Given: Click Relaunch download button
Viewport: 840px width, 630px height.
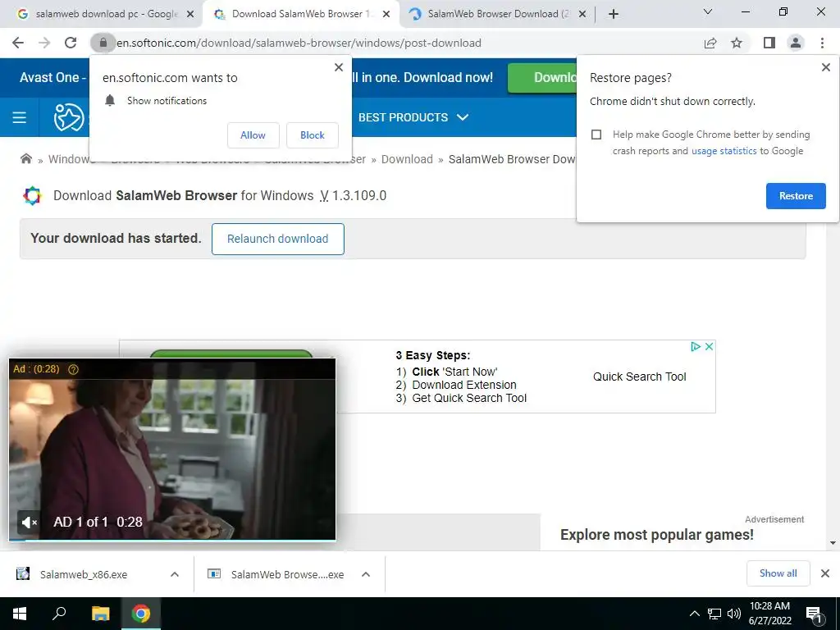Looking at the screenshot, I should click(277, 239).
